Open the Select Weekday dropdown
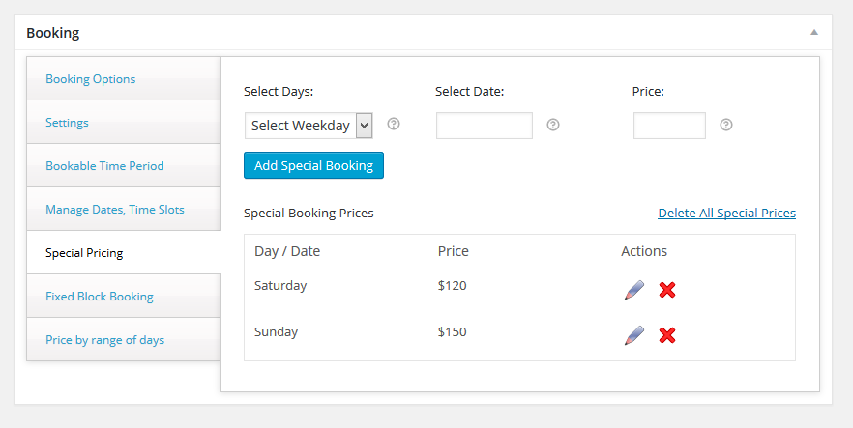Viewport: 853px width, 428px height. click(309, 126)
